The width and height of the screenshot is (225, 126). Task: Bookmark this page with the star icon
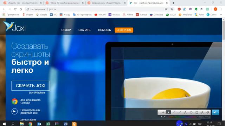(172, 9)
